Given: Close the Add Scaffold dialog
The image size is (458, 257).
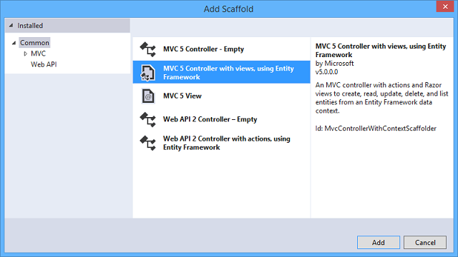Looking at the screenshot, I should coord(445,6).
